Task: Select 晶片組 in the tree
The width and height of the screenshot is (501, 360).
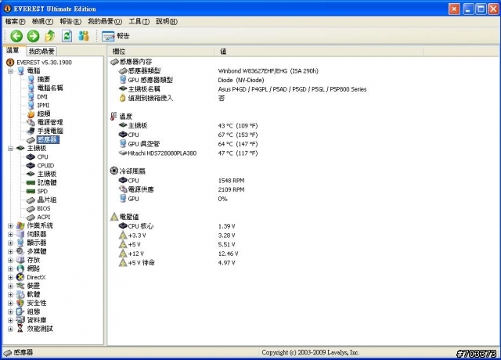Action: tap(47, 200)
